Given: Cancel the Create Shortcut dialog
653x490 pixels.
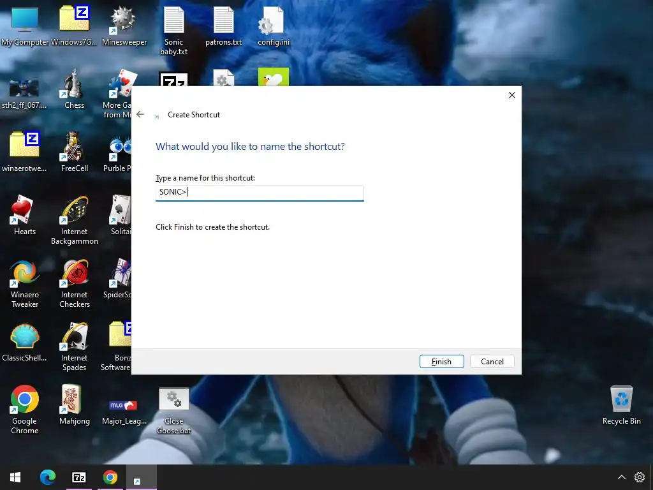Looking at the screenshot, I should point(492,361).
